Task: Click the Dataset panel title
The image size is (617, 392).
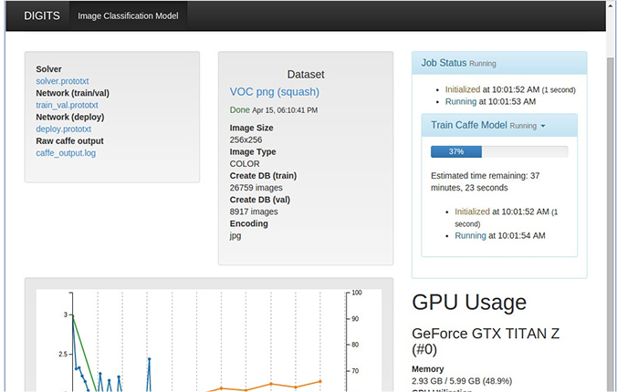Action: pyautogui.click(x=306, y=75)
